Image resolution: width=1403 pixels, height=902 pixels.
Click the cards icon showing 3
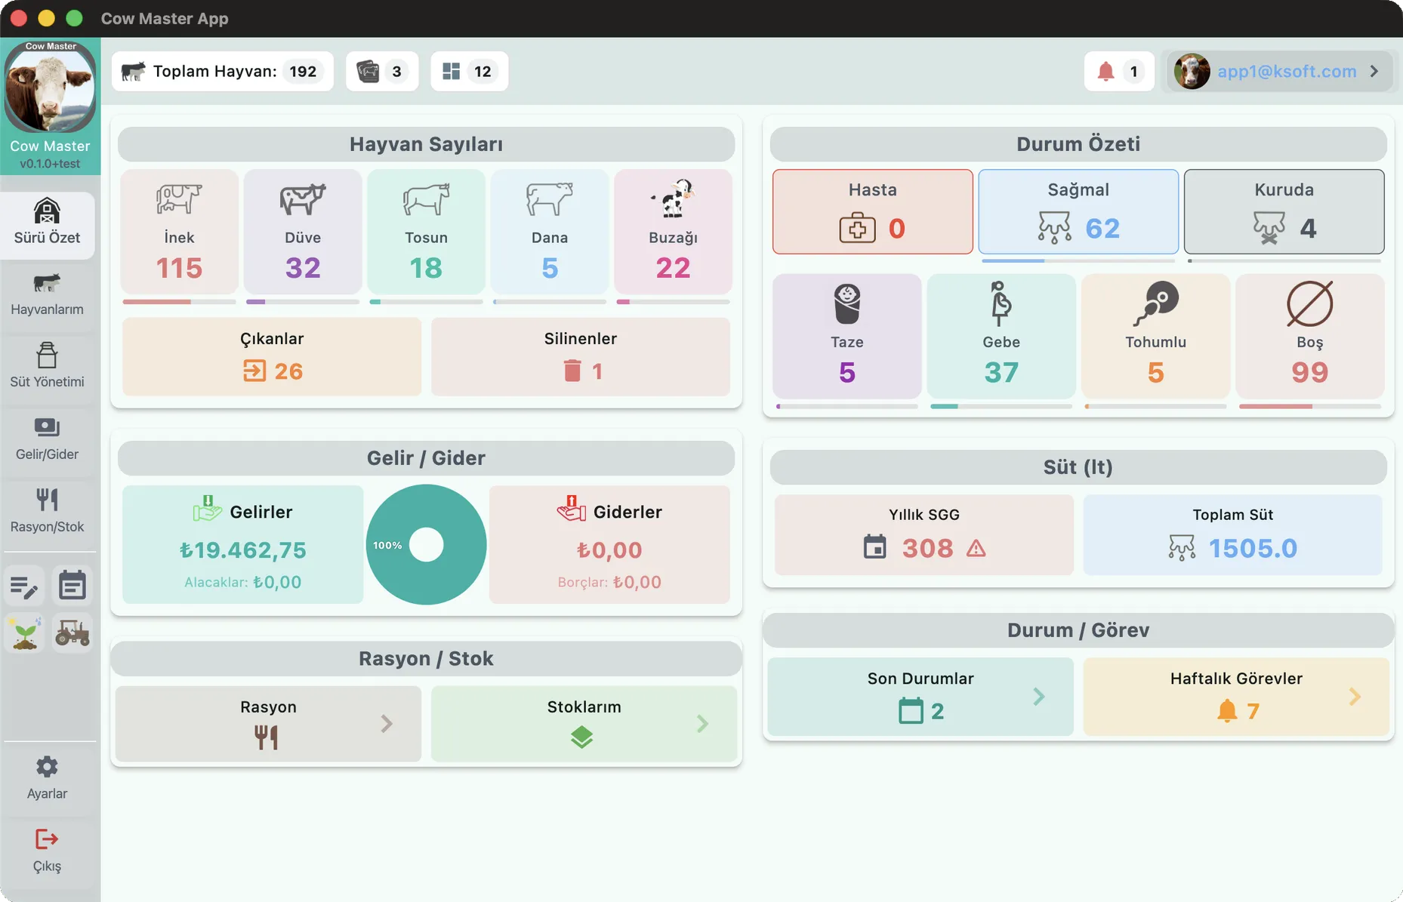click(x=368, y=72)
